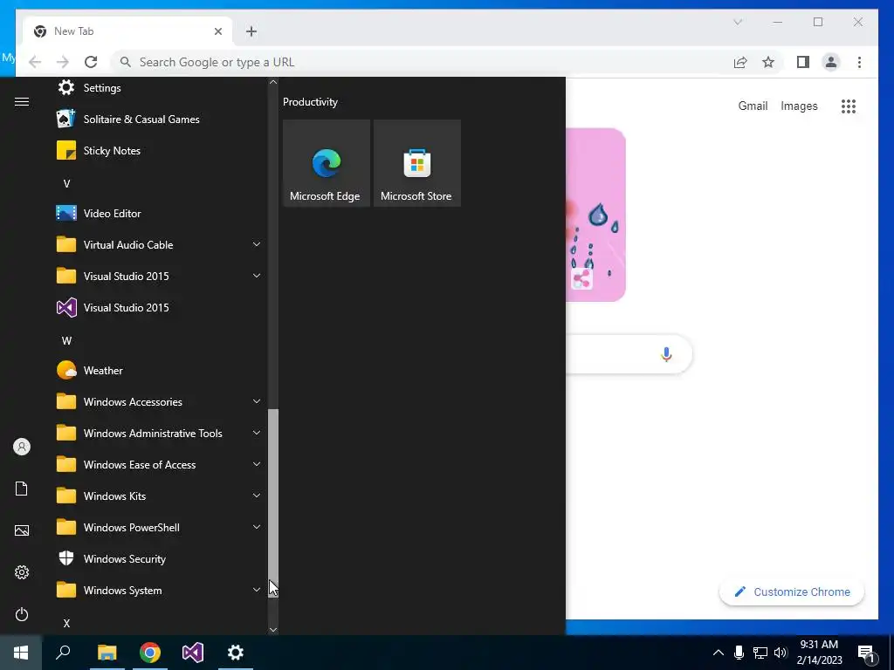Open Sticky Notes app
The height and width of the screenshot is (670, 894).
pyautogui.click(x=159, y=150)
